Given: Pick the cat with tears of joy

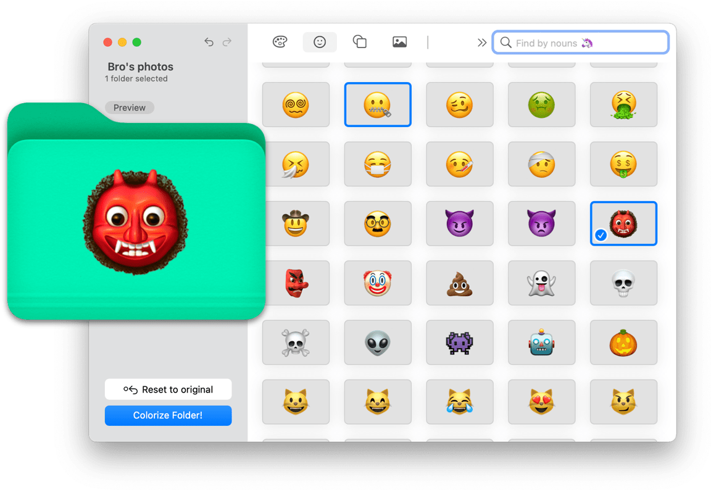Looking at the screenshot, I should pyautogui.click(x=460, y=402).
